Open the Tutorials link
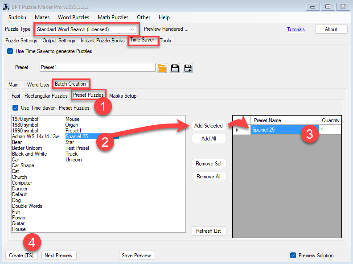Viewport: 353px width, 264px height. [296, 29]
